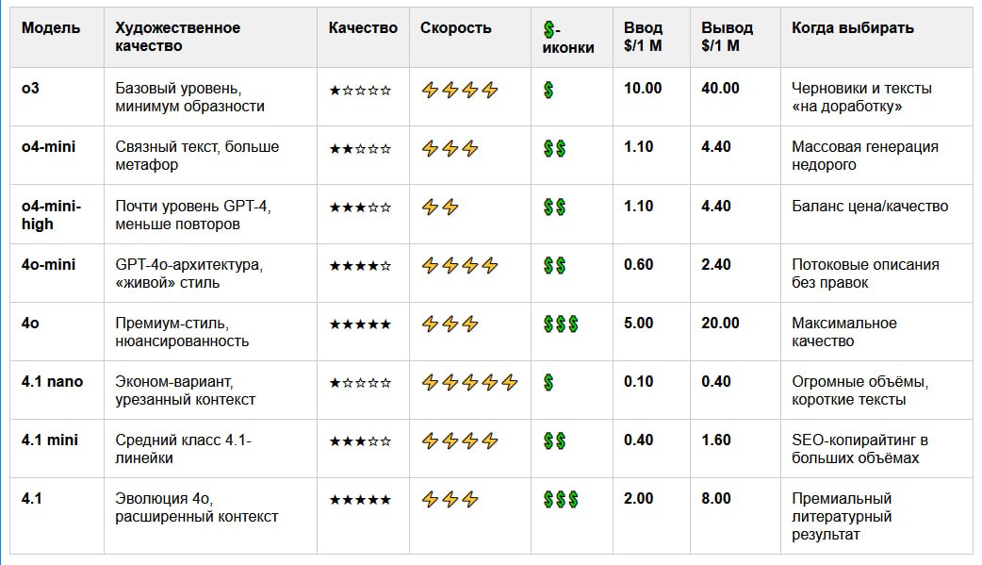The image size is (982, 565).
Task: Click the dollar icons in the 4.1 mini row
Action: (x=554, y=441)
